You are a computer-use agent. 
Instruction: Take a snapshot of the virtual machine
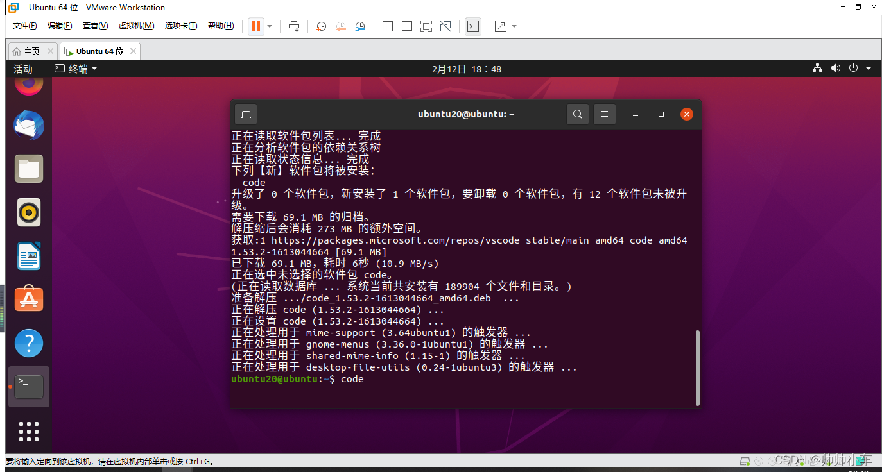(322, 26)
